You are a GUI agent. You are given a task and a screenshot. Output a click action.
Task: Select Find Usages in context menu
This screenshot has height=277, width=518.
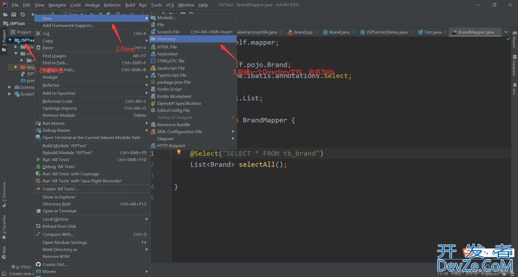(92, 56)
